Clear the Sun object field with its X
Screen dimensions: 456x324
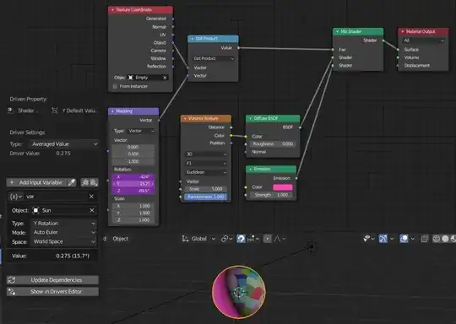tap(92, 210)
